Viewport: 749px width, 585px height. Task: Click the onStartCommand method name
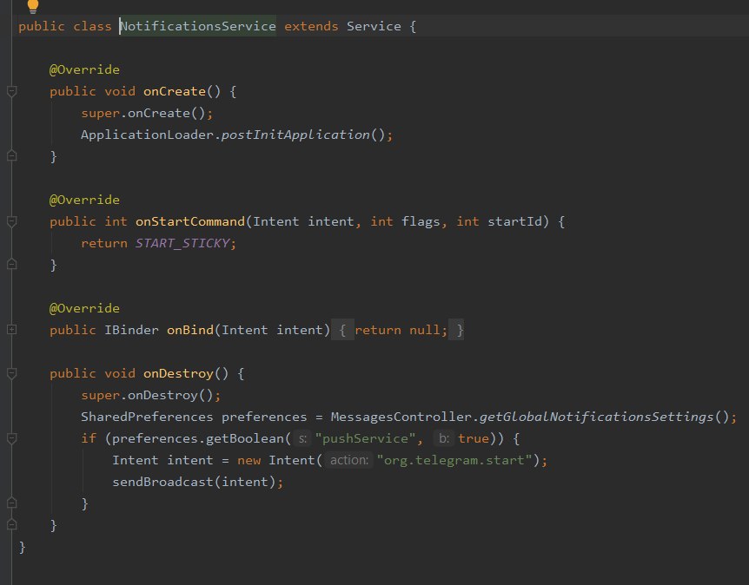click(190, 221)
